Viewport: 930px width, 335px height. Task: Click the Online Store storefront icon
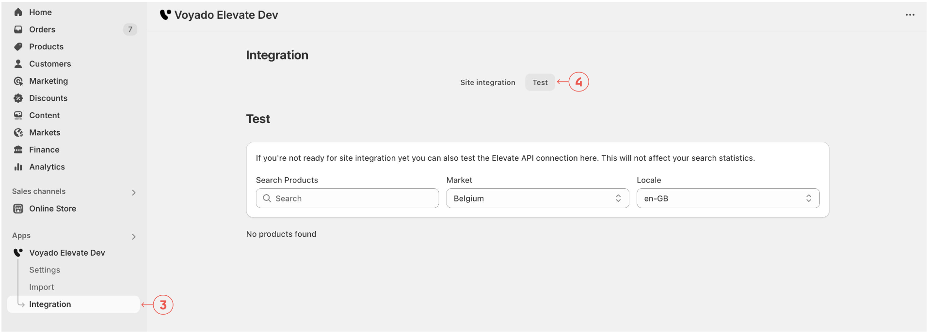point(18,209)
